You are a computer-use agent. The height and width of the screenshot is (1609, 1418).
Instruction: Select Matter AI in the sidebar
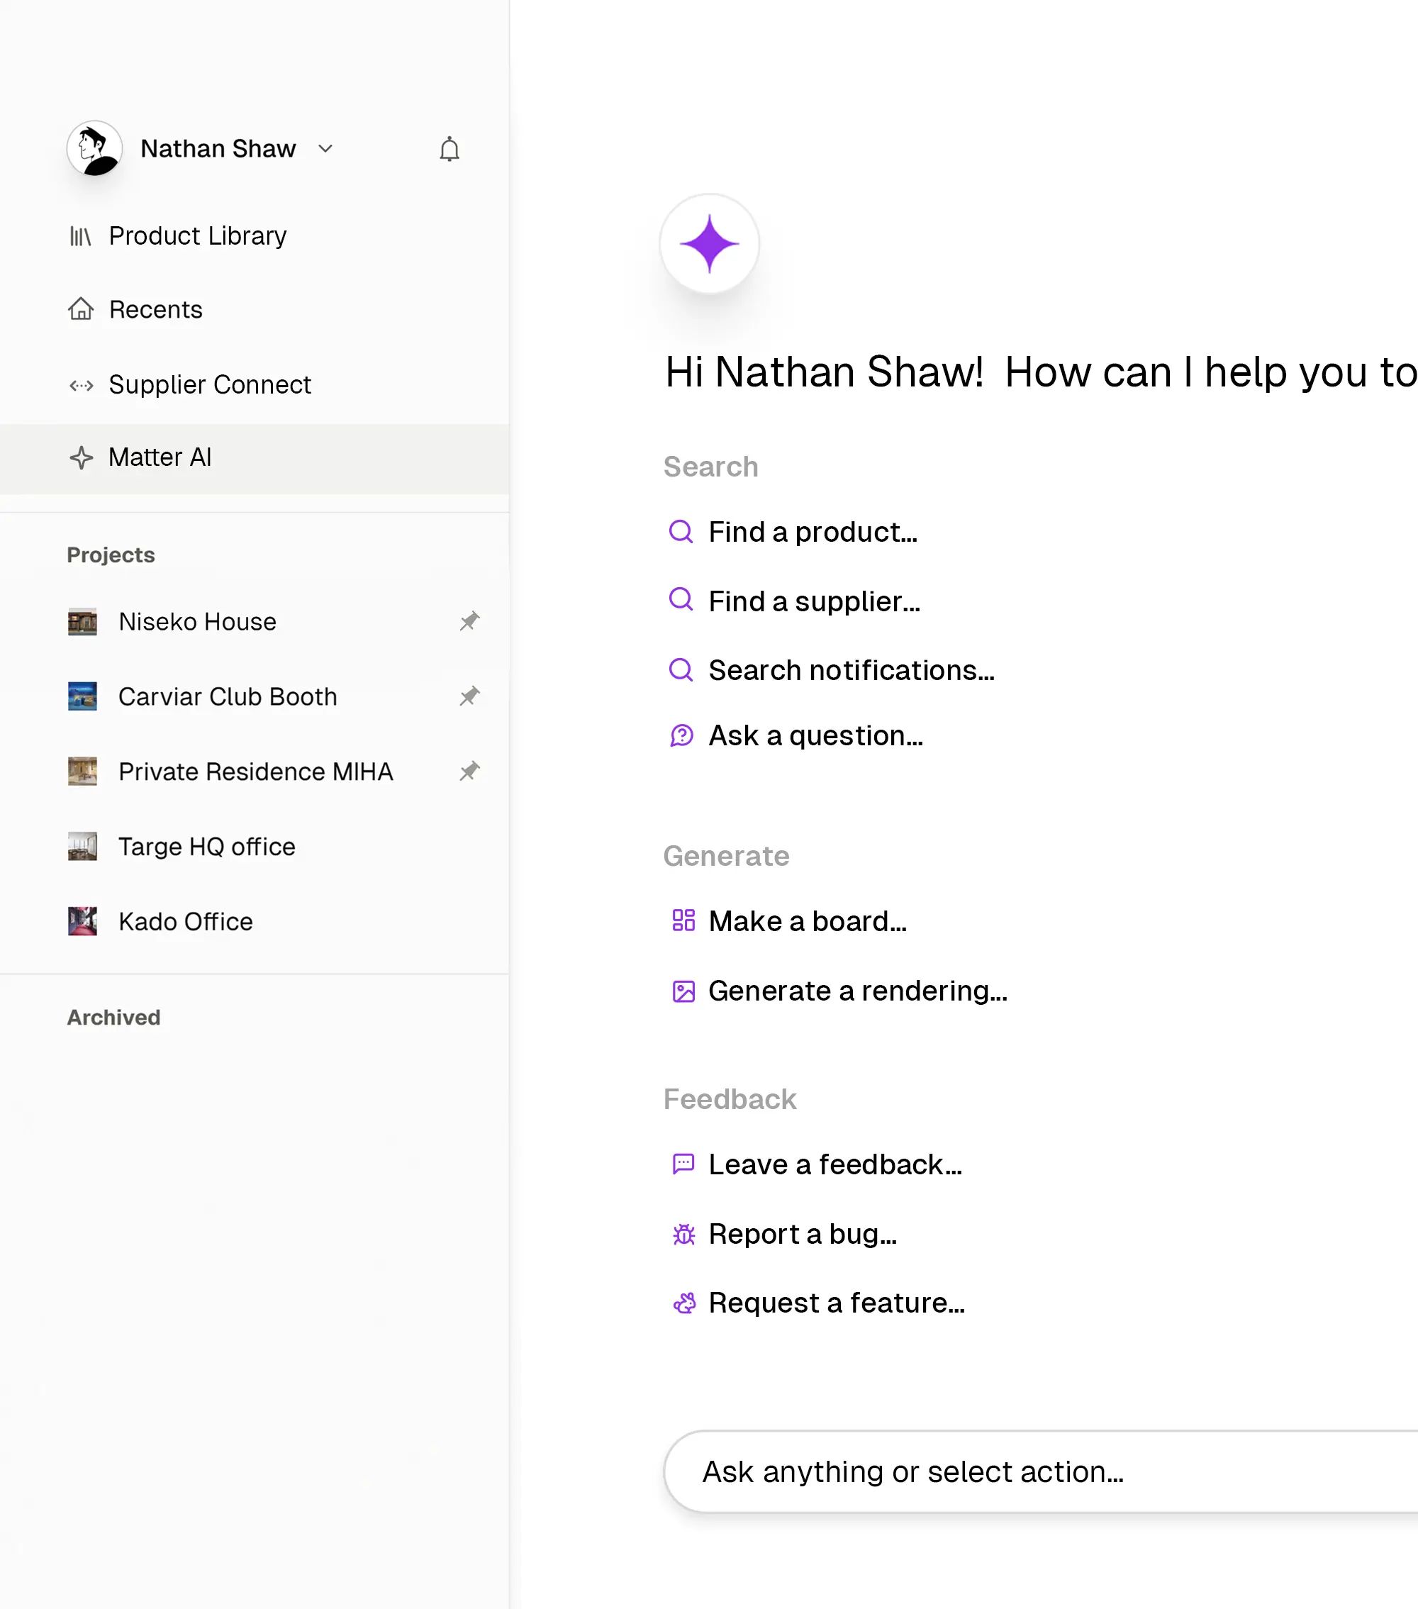coord(160,457)
